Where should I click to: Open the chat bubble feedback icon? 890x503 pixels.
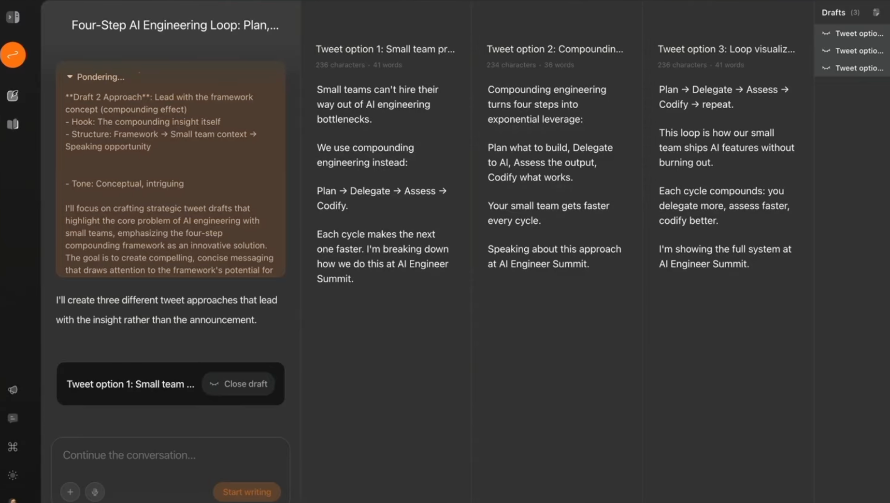tap(13, 418)
